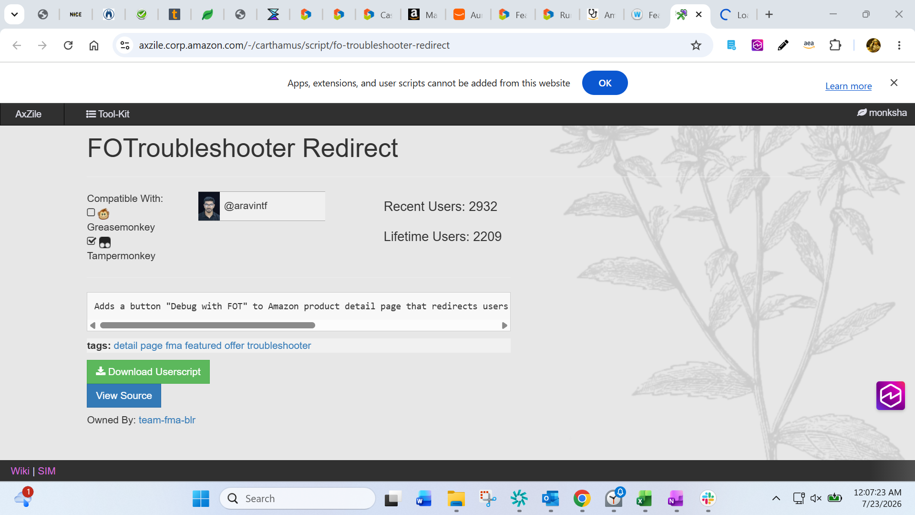Screen dimensions: 915x515
Task: Open File Explorer from the taskbar
Action: click(456, 499)
